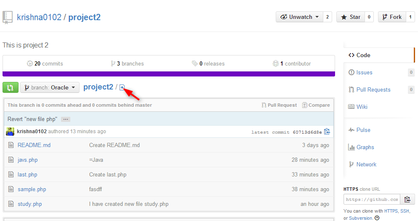Open the Network tab in sidebar
The image size is (418, 221).
(362, 164)
